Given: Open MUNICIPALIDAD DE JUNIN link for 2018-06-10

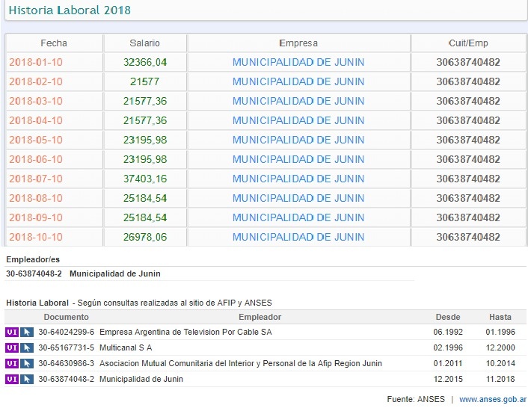Looking at the screenshot, I should 298,159.
